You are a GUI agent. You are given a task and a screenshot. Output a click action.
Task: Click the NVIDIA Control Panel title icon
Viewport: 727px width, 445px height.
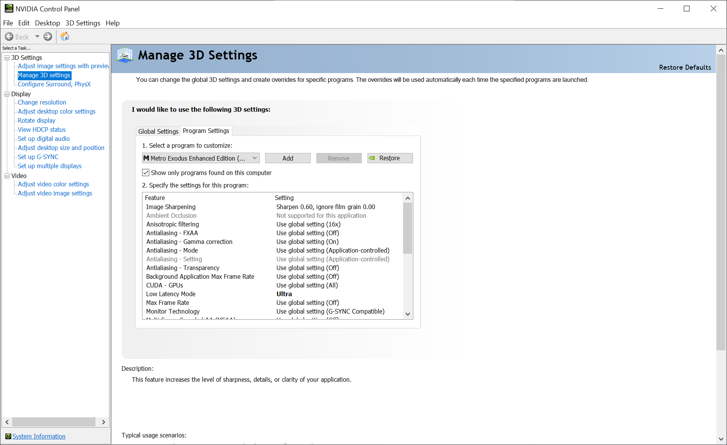8,8
